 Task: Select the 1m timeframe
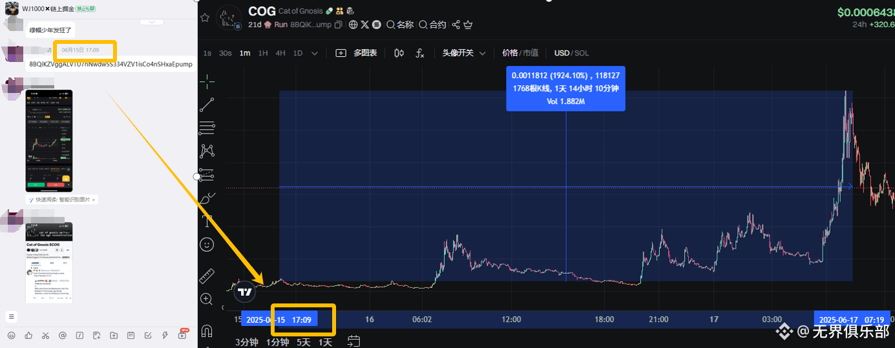pos(245,53)
